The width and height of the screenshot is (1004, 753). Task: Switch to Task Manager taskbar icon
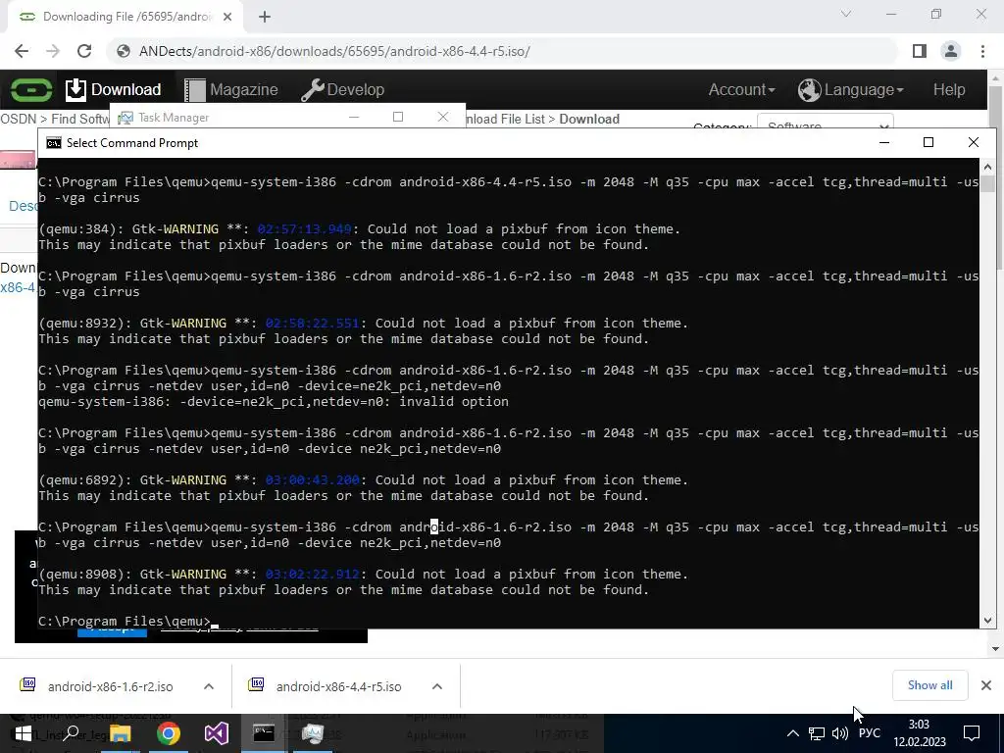click(x=313, y=733)
